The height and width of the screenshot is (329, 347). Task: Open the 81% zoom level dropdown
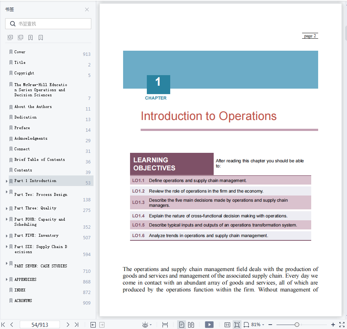coord(258,325)
